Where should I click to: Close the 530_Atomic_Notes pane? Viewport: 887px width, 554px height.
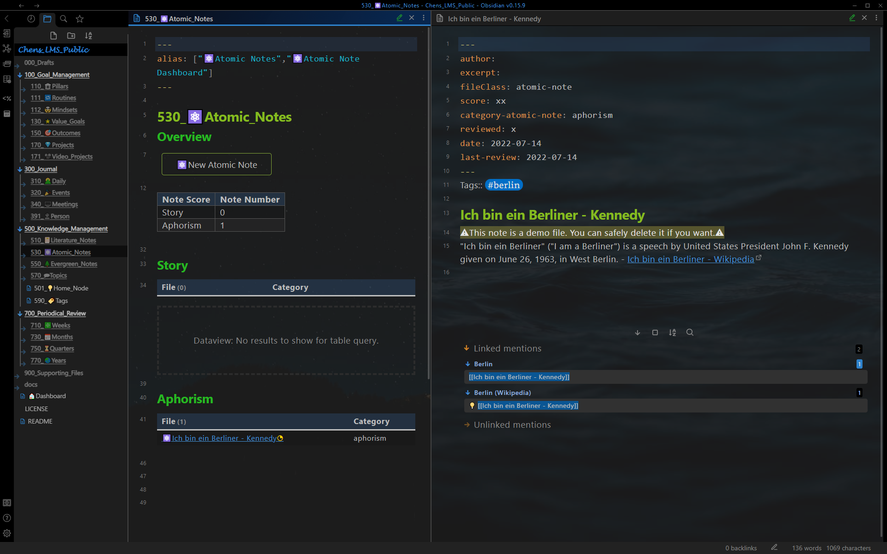(x=412, y=18)
